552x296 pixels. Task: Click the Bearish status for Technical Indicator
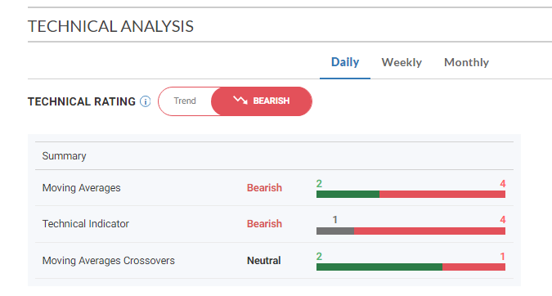click(264, 224)
